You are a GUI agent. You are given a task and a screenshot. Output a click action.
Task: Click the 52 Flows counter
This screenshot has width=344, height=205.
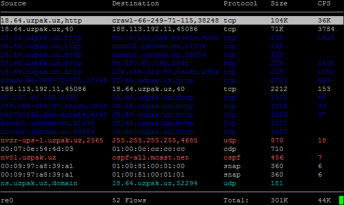[x=129, y=200]
